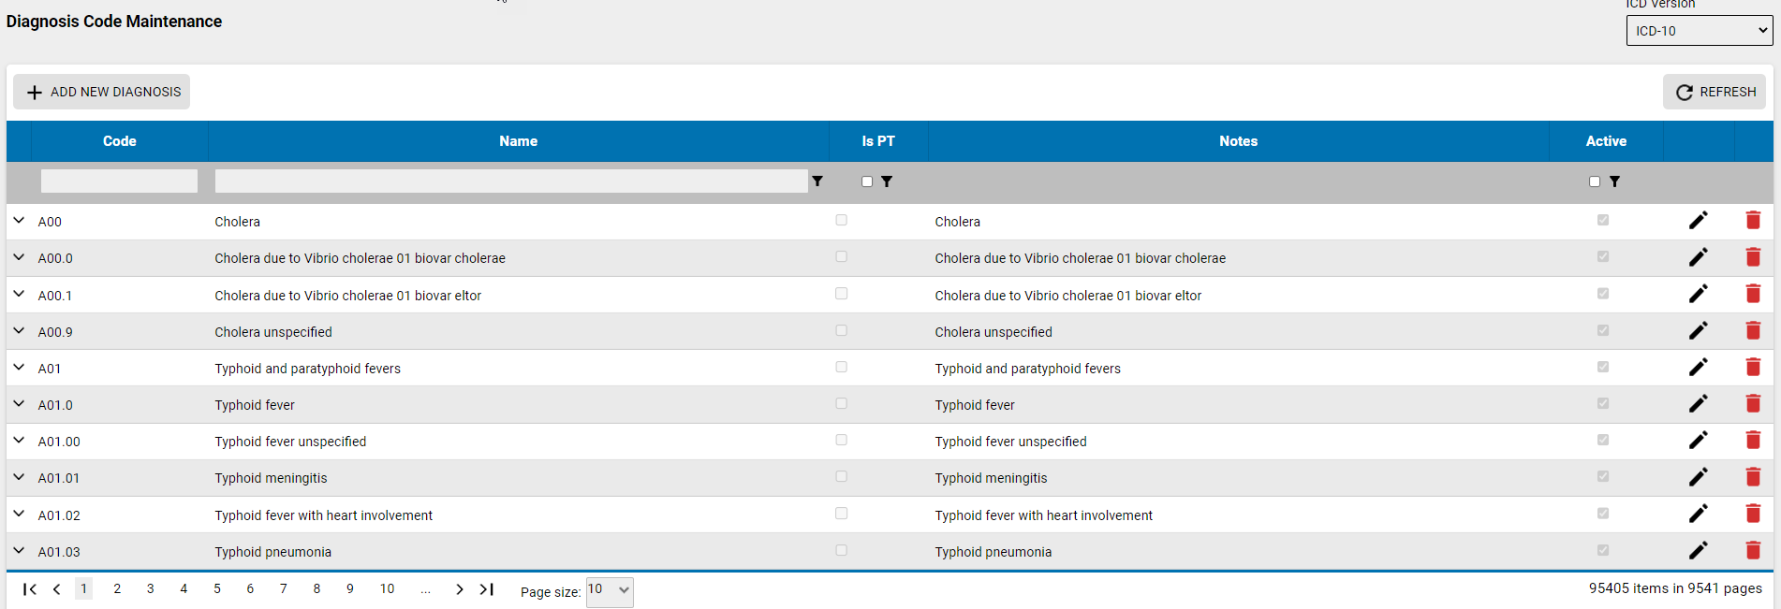Click trash icon for Typhoid pneumonia row
Screen dimensions: 1781x609
tap(1753, 551)
